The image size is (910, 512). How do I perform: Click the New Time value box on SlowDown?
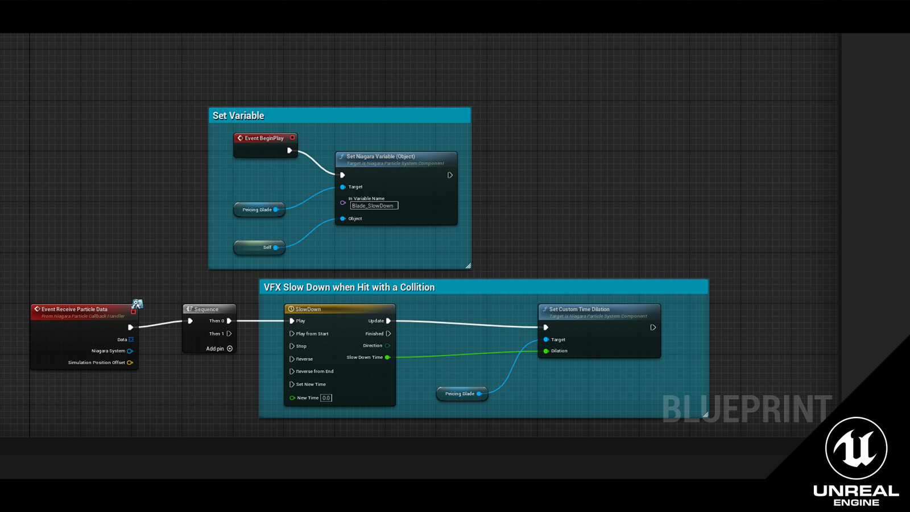325,398
